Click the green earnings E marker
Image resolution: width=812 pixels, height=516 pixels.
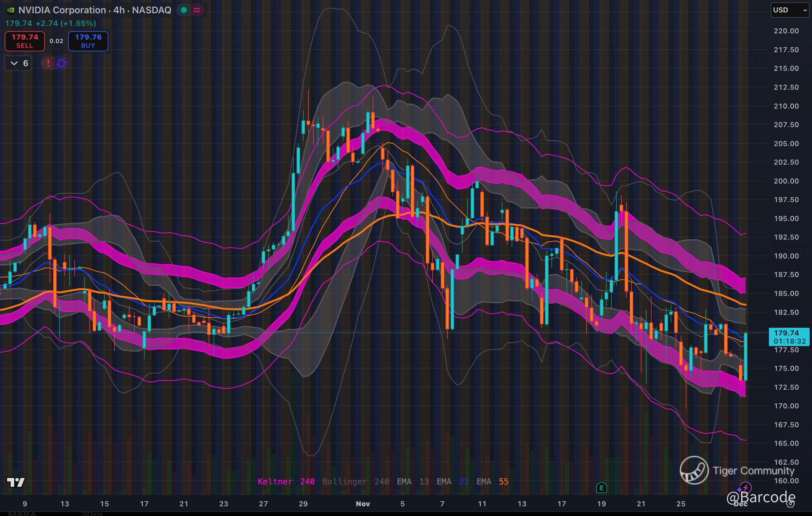pos(601,488)
